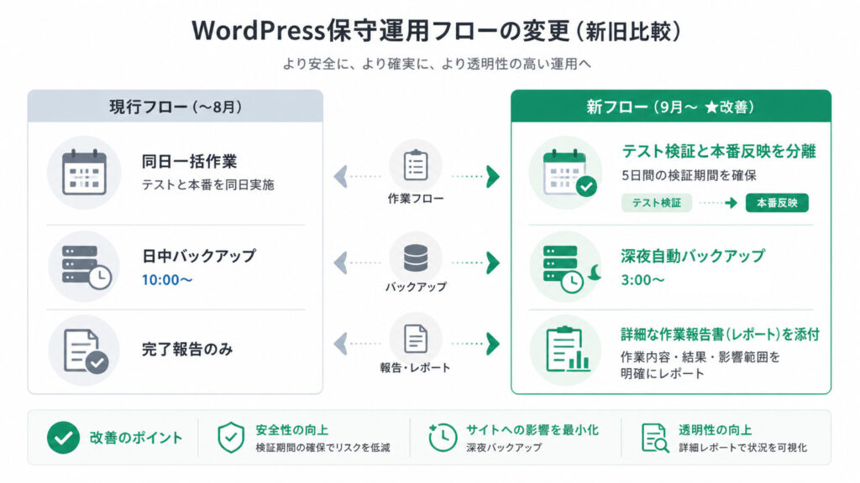Click the small arrow between テスト検証 and 本番反映
Image resolution: width=860 pixels, height=483 pixels.
coord(731,203)
